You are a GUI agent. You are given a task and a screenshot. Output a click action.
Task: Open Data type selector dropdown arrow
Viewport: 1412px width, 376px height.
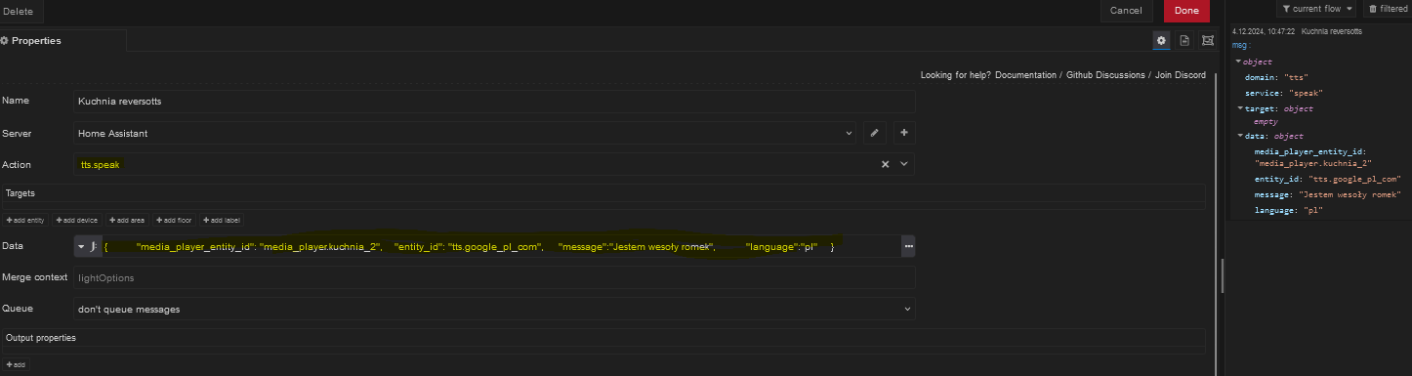pos(81,247)
